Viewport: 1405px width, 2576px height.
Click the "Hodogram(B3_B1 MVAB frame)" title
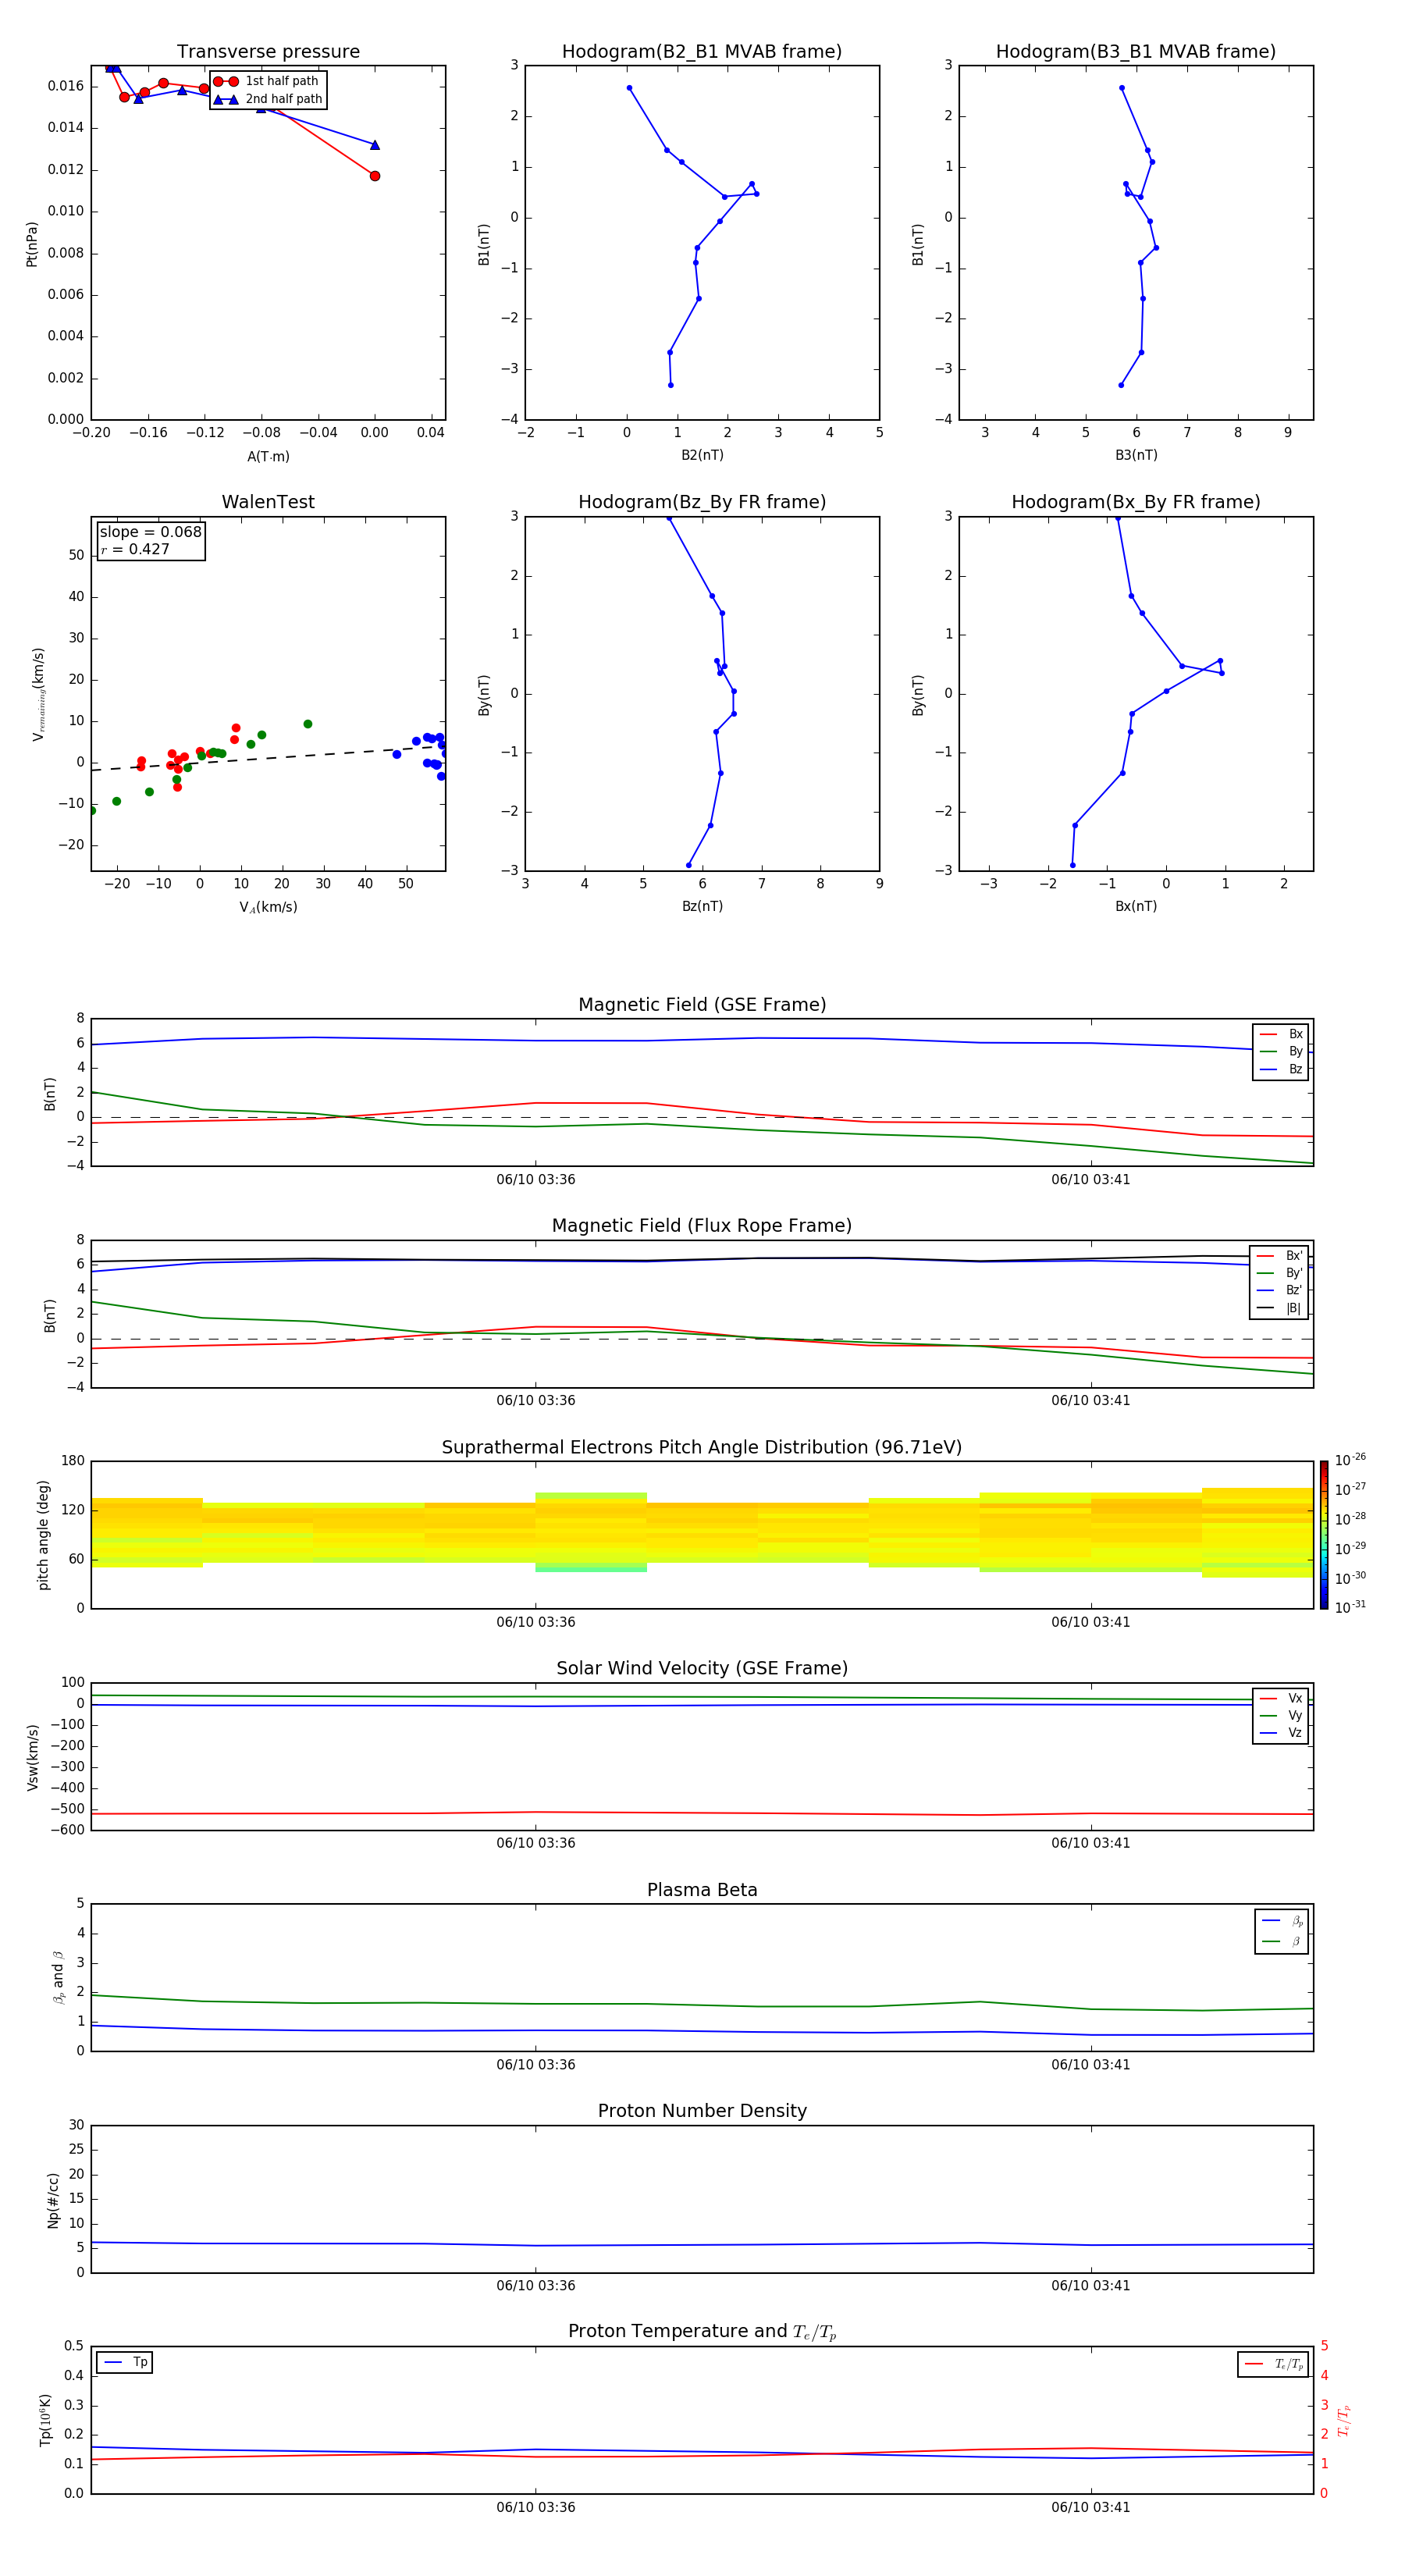click(x=1136, y=52)
